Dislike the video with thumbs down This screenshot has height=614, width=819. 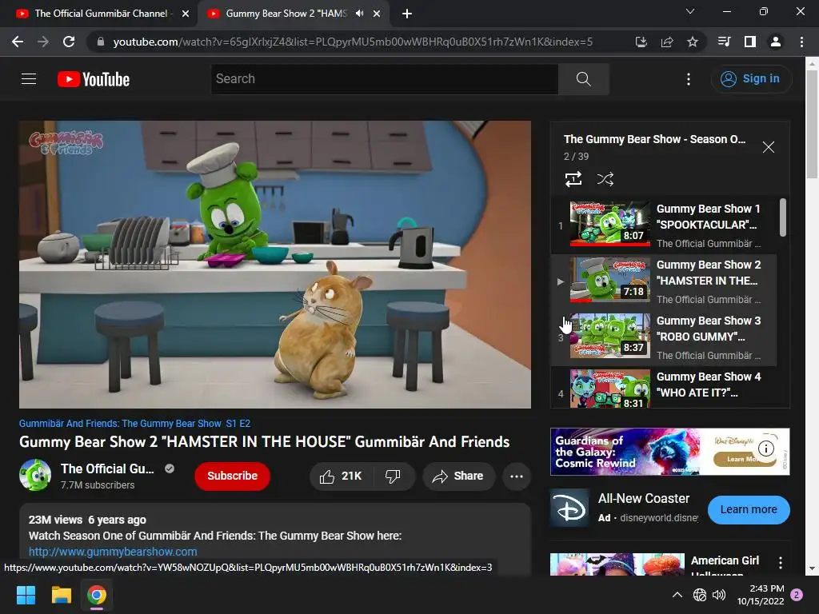pyautogui.click(x=394, y=476)
